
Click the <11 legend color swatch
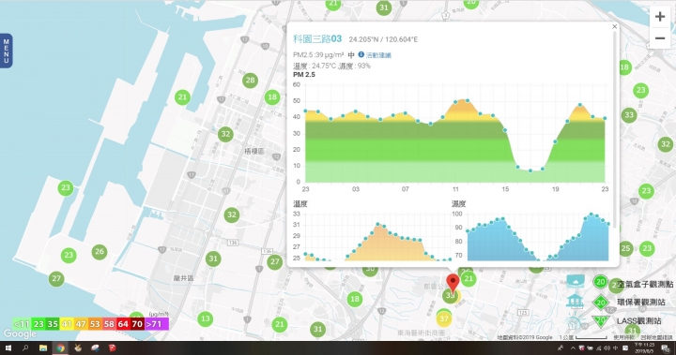(x=21, y=324)
